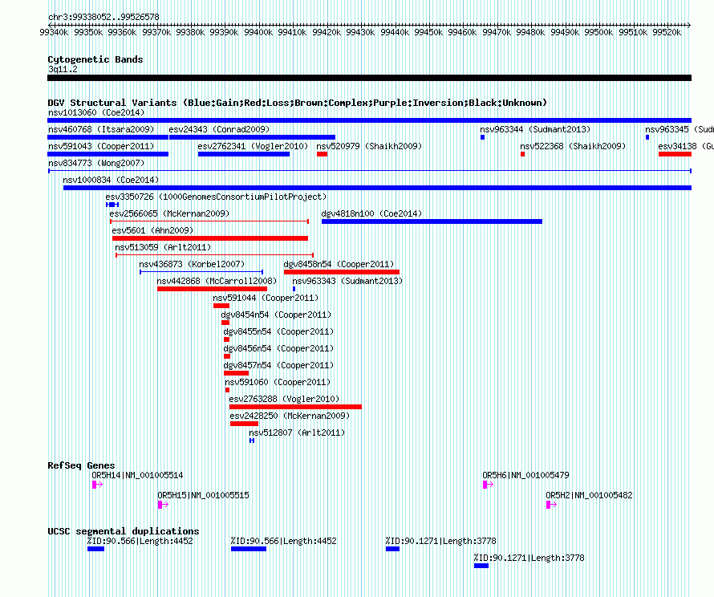Click the OR5H6 gene arrow glyph
The height and width of the screenshot is (597, 714).
pyautogui.click(x=488, y=485)
